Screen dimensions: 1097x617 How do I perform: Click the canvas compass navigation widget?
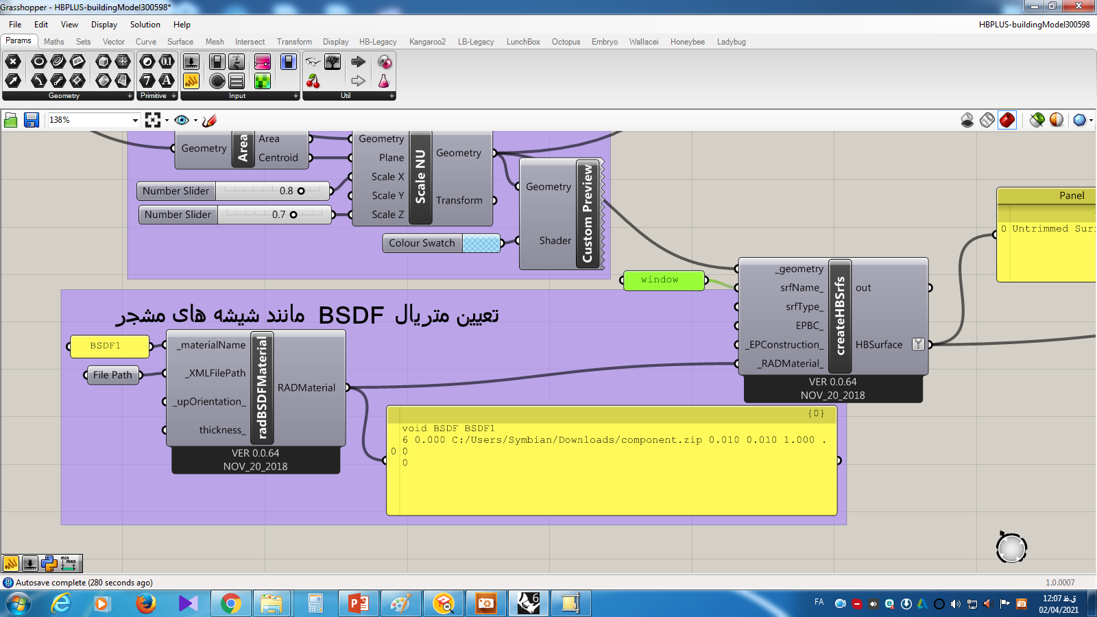pyautogui.click(x=1011, y=548)
